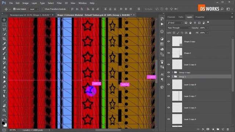Select the Pen tool

point(4,87)
